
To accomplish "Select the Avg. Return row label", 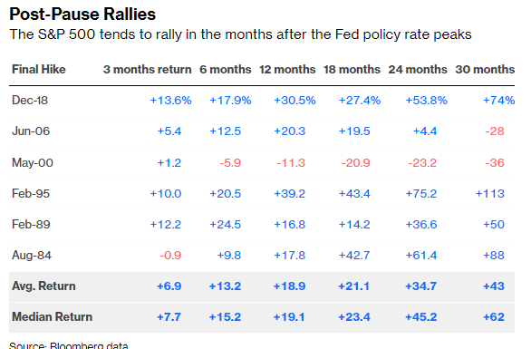I will coord(43,286).
